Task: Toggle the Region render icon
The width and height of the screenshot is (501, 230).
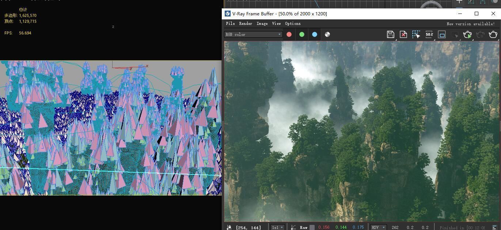Action: 442,34
